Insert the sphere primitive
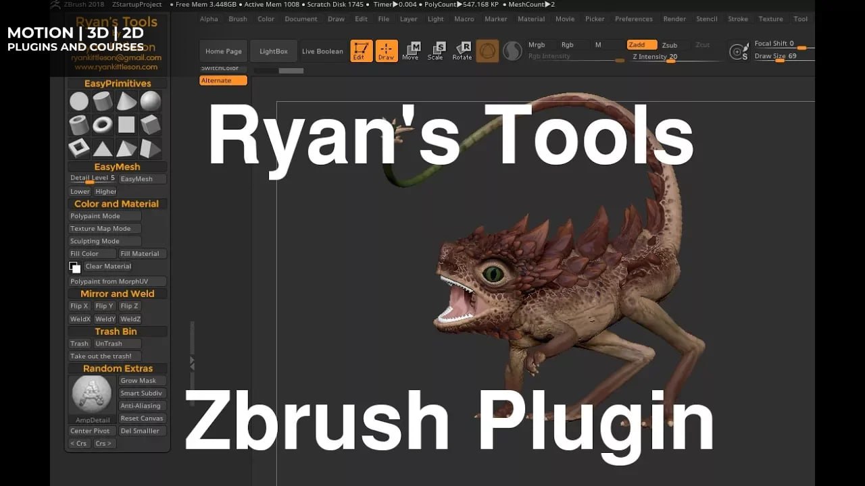 click(x=150, y=102)
